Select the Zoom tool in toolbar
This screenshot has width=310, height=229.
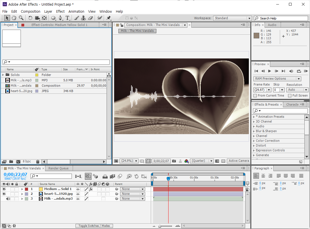point(21,18)
